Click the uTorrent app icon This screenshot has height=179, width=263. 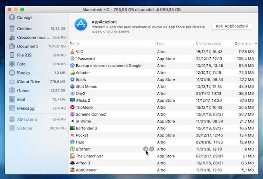tap(72, 149)
